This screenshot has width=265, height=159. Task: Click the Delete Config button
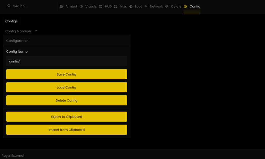point(67,100)
